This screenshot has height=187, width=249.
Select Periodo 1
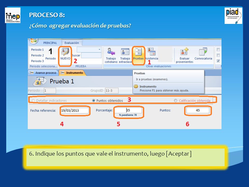37,50
